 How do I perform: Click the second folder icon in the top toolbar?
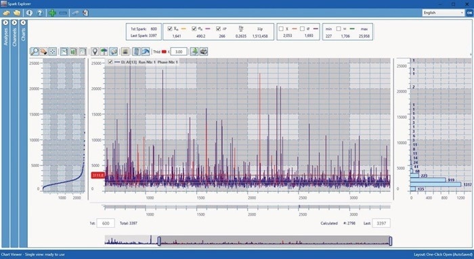17,13
